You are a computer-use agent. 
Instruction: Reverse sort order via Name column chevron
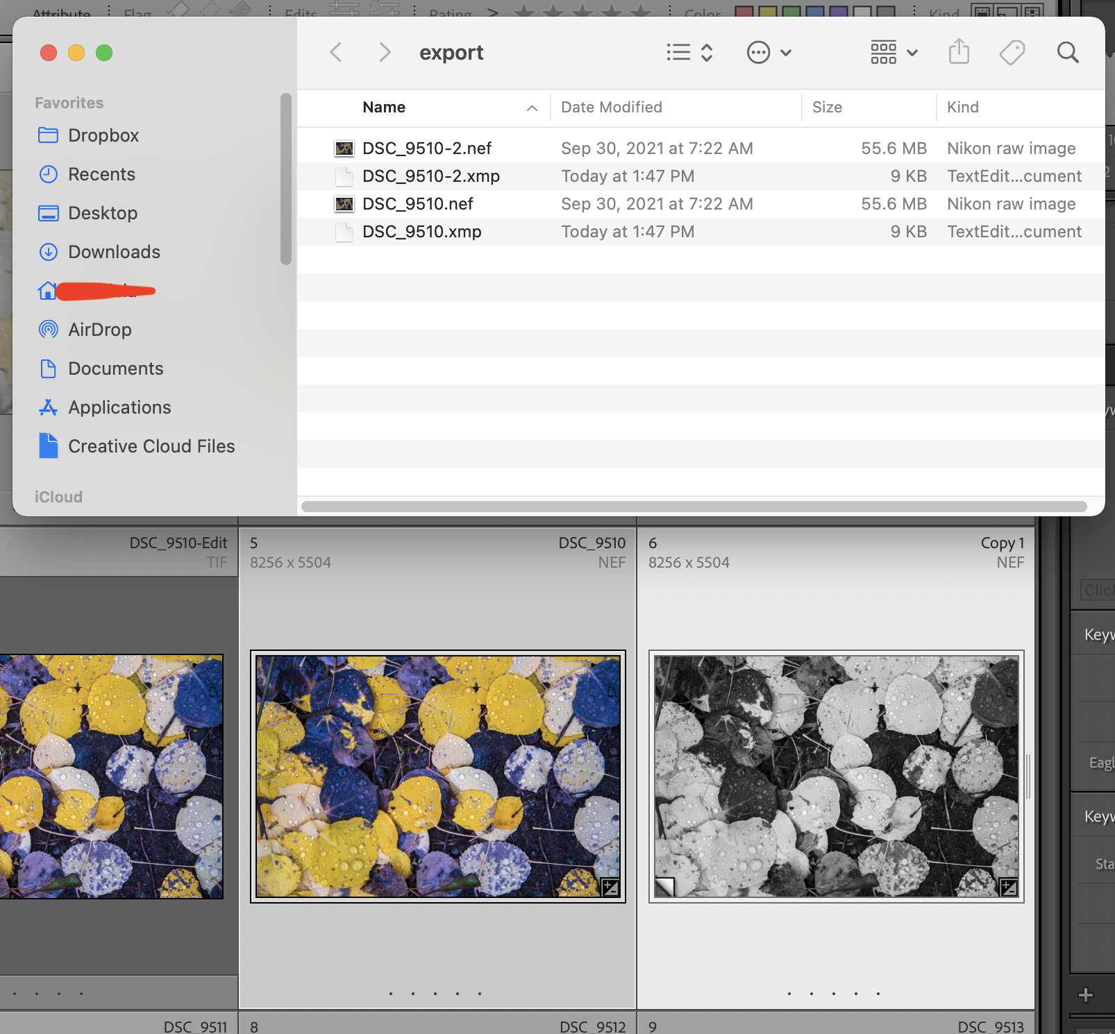coord(532,108)
